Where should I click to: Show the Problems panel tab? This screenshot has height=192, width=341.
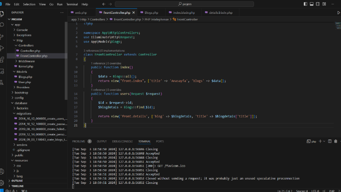pos(79,141)
